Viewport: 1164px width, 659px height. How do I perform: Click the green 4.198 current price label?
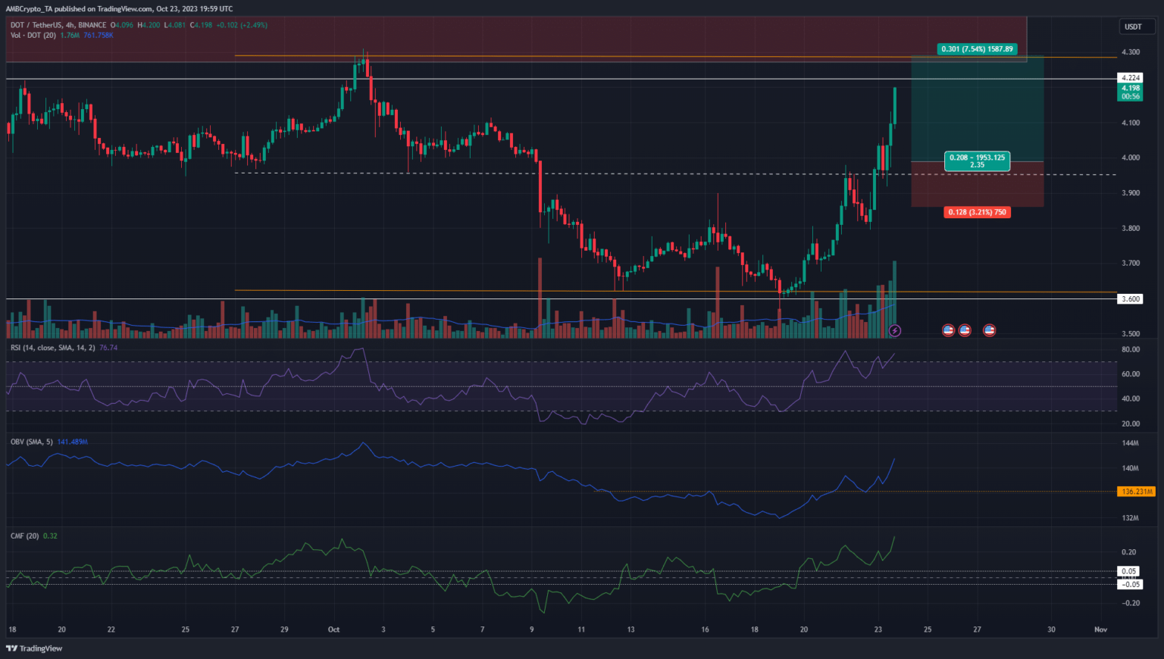click(x=1131, y=92)
